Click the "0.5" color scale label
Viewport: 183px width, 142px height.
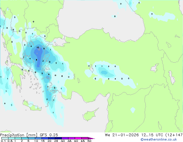pos(10,141)
